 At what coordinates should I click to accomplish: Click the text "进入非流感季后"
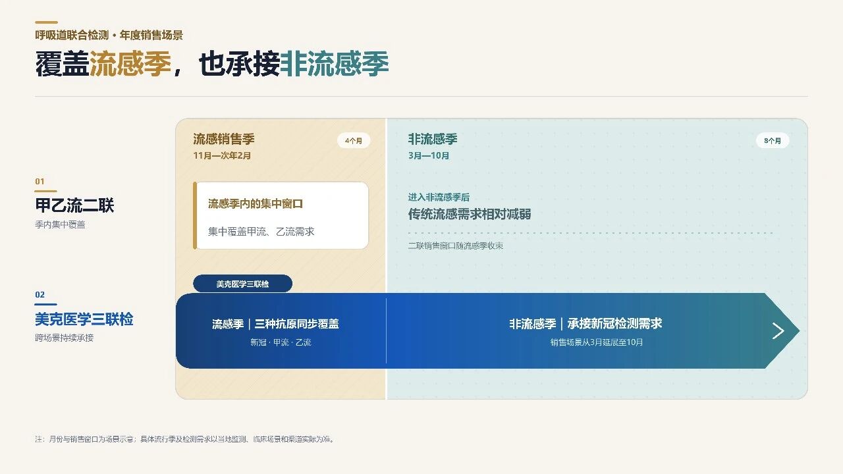pos(439,197)
